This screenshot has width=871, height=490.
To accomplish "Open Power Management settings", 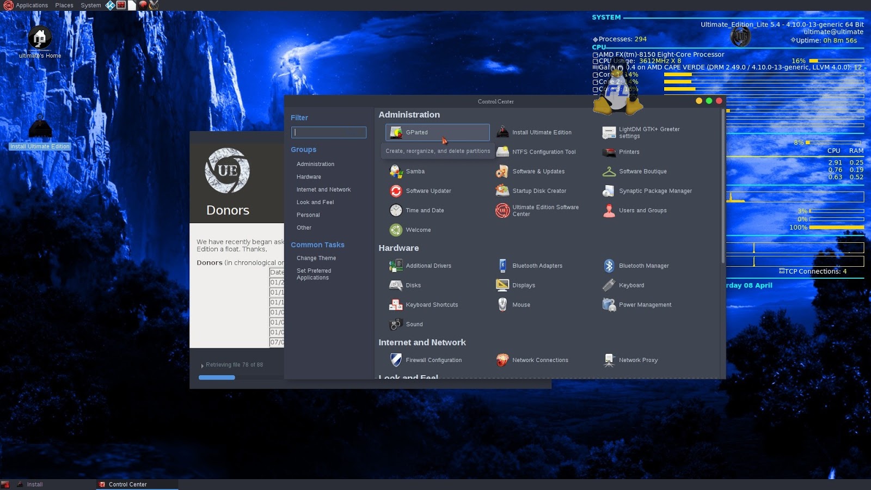I will 637,305.
